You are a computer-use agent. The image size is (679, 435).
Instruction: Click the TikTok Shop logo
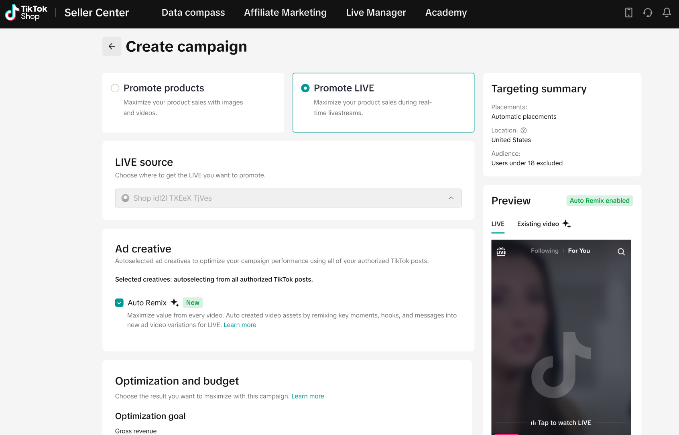click(x=26, y=12)
